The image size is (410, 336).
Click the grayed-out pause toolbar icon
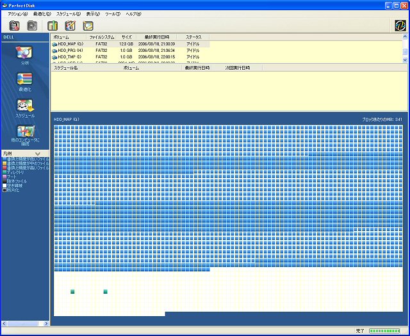pos(32,26)
